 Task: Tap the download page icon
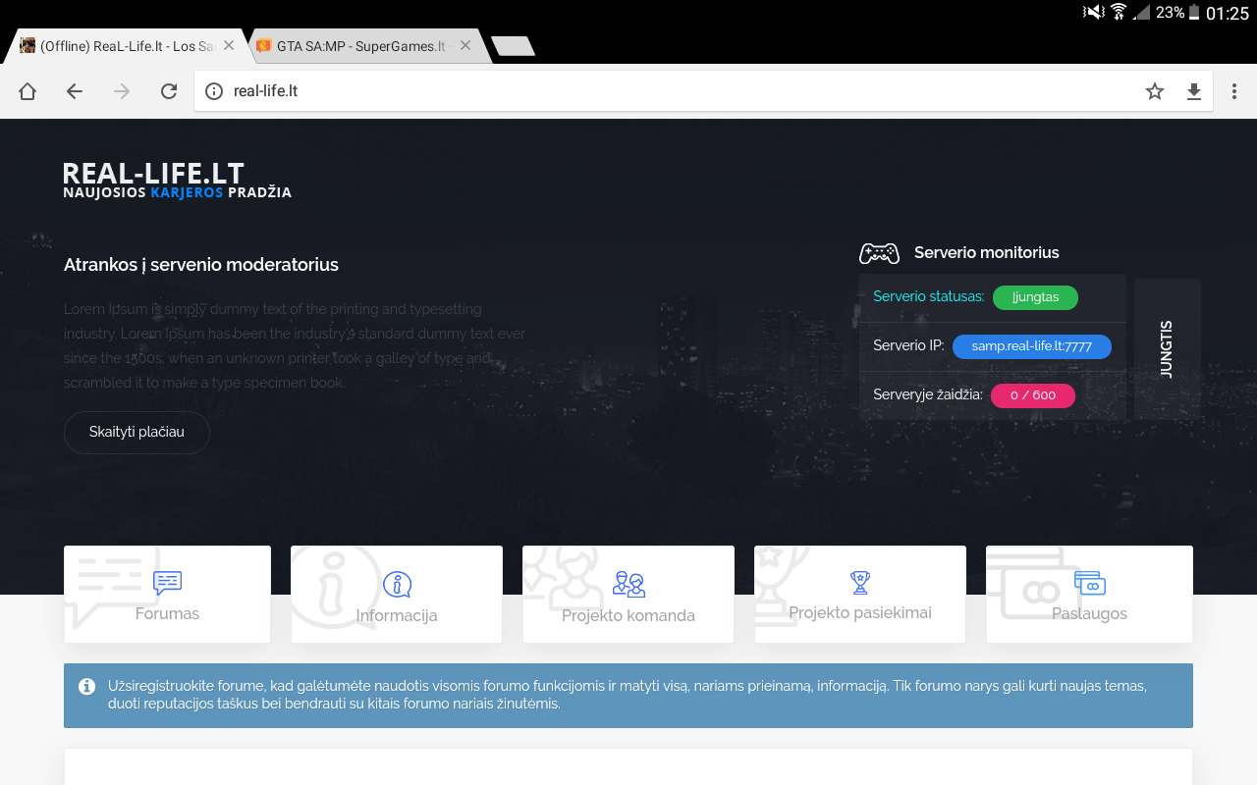pos(1194,91)
